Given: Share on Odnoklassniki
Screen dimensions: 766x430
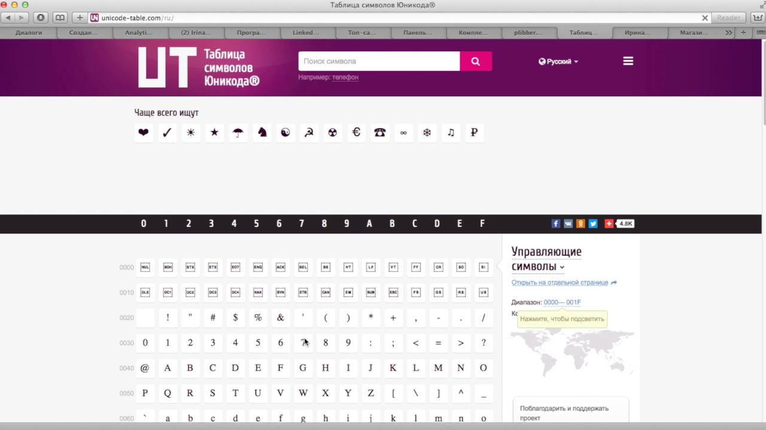Looking at the screenshot, I should 580,223.
